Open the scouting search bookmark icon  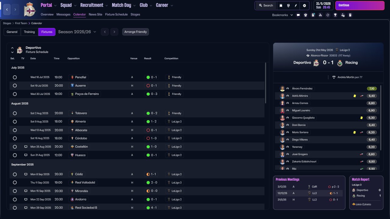pyautogui.click(x=320, y=15)
